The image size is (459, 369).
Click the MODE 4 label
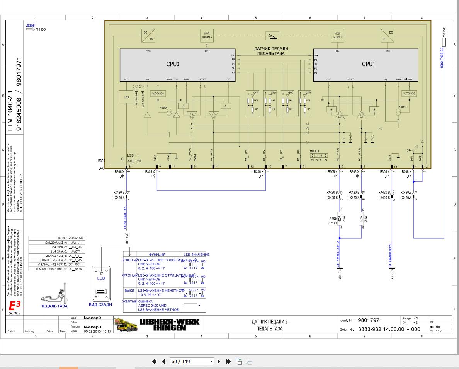pos(314,151)
